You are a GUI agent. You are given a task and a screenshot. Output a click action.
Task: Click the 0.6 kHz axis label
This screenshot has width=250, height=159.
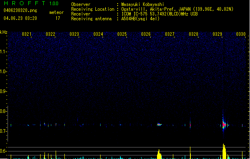pyautogui.click(x=3, y=151)
